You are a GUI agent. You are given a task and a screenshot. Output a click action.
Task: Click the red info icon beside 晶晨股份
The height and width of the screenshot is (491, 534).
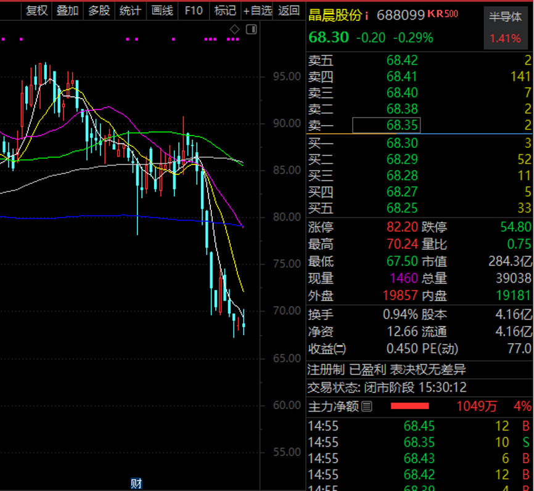(367, 15)
